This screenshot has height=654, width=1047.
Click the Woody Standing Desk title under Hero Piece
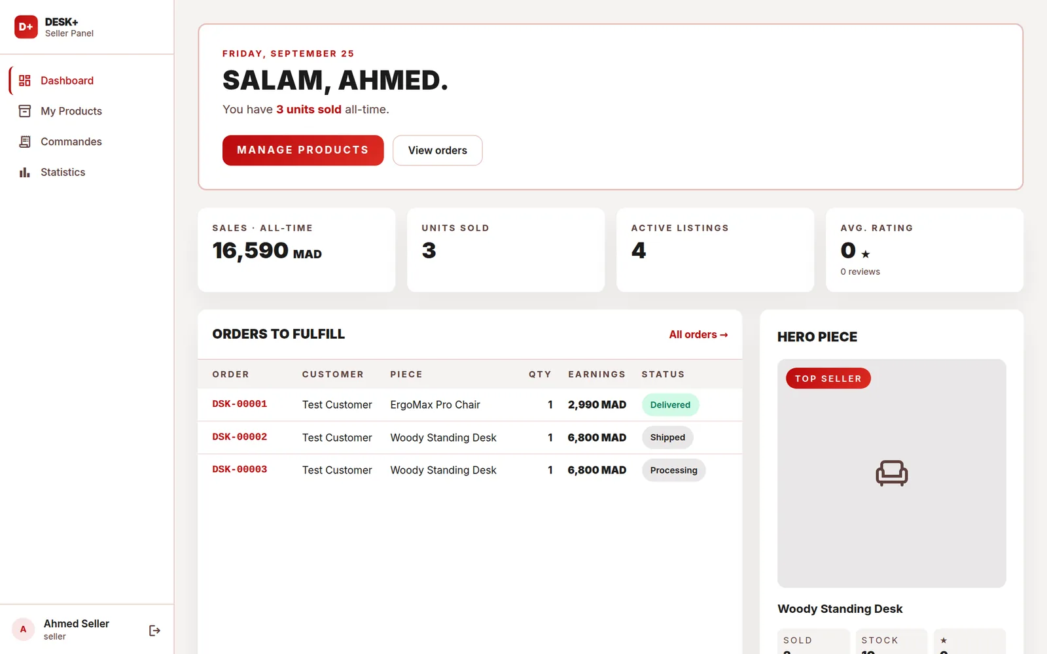pyautogui.click(x=840, y=609)
